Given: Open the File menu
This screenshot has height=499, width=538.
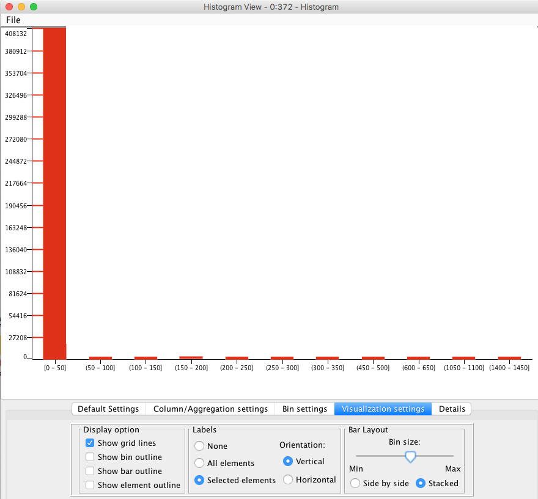Looking at the screenshot, I should [13, 20].
